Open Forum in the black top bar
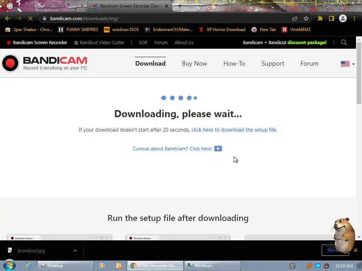Image resolution: width=362 pixels, height=271 pixels. point(161,43)
